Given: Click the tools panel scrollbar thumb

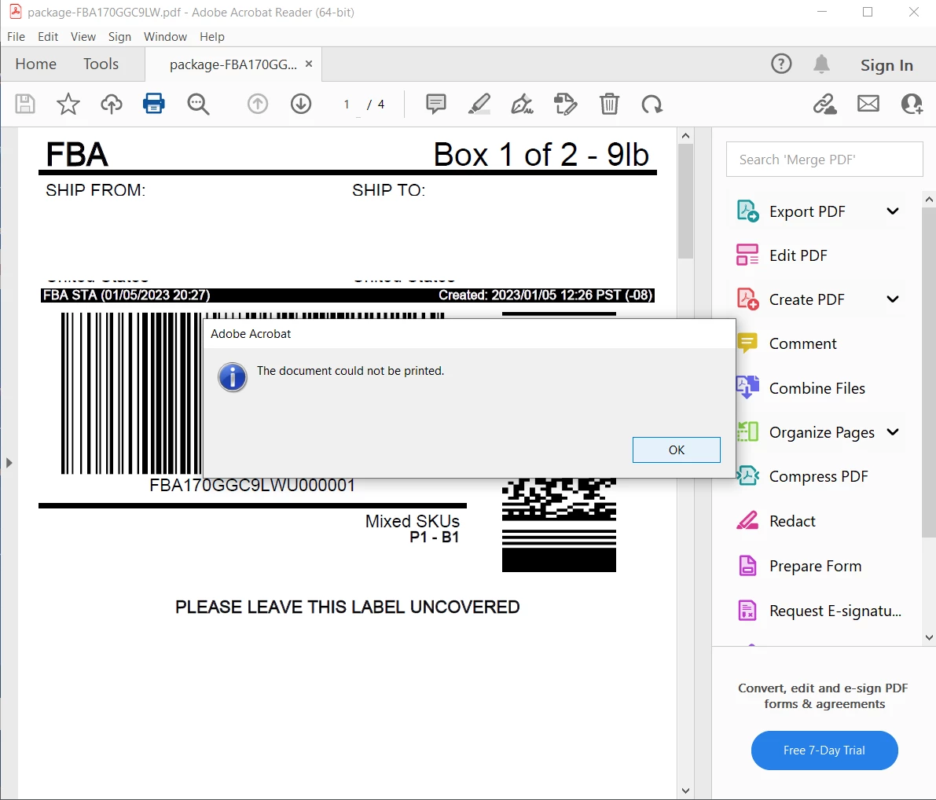Looking at the screenshot, I should point(929,372).
